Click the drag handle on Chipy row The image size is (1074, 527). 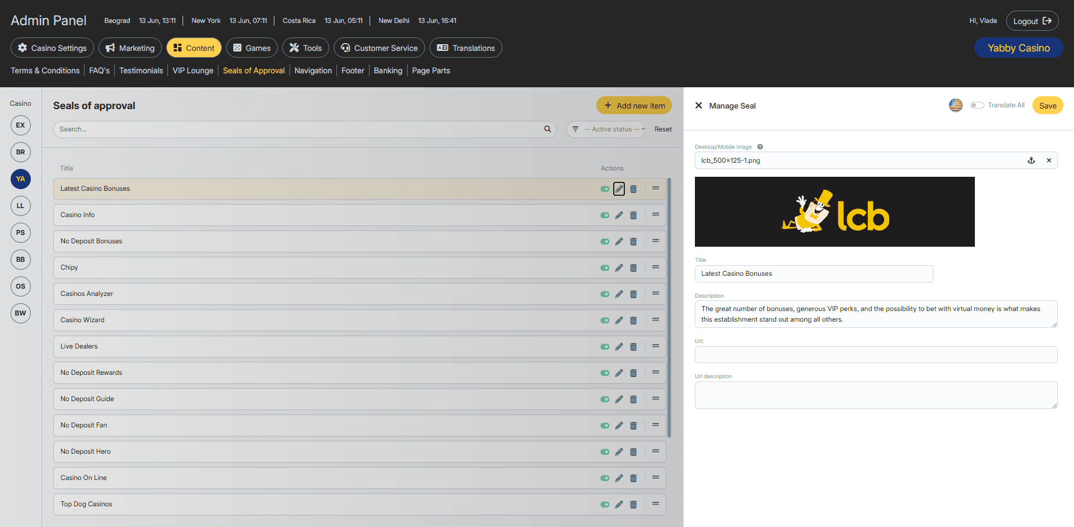point(655,267)
